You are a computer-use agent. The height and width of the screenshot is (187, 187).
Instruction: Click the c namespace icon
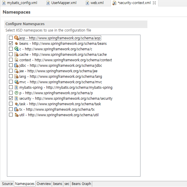pyautogui.click(x=16, y=49)
